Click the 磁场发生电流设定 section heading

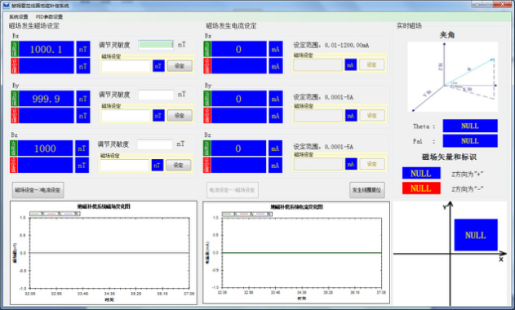tap(231, 26)
